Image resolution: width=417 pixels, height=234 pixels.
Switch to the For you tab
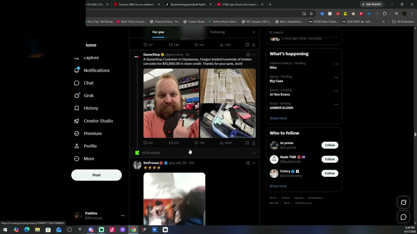pos(158,32)
